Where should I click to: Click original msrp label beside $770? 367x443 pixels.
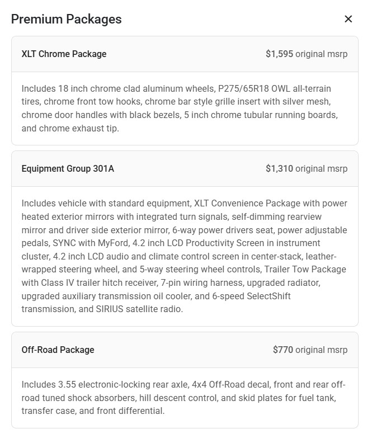[321, 350]
